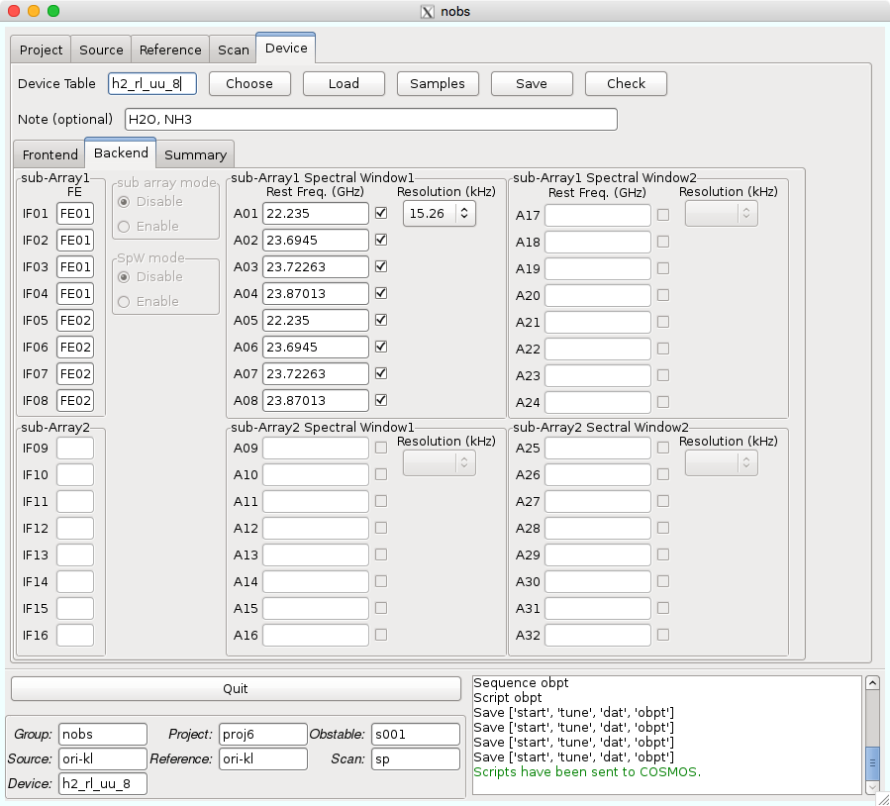Switch to the Project tab

point(41,50)
